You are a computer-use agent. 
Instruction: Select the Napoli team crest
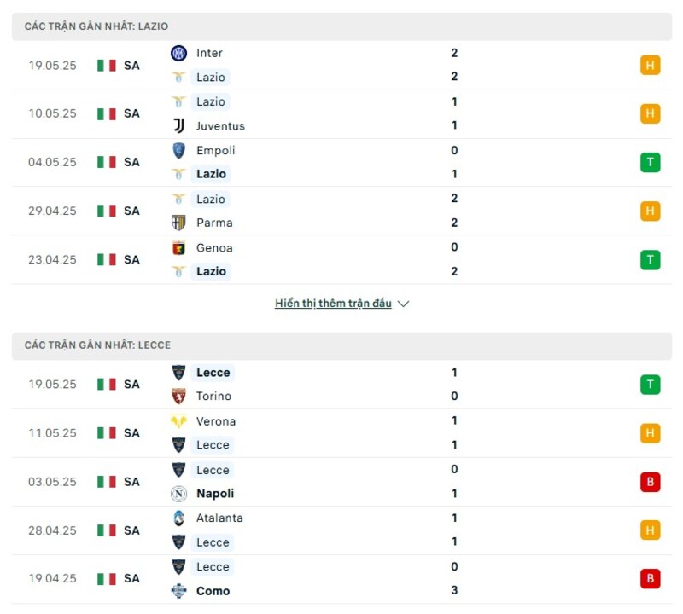179,494
